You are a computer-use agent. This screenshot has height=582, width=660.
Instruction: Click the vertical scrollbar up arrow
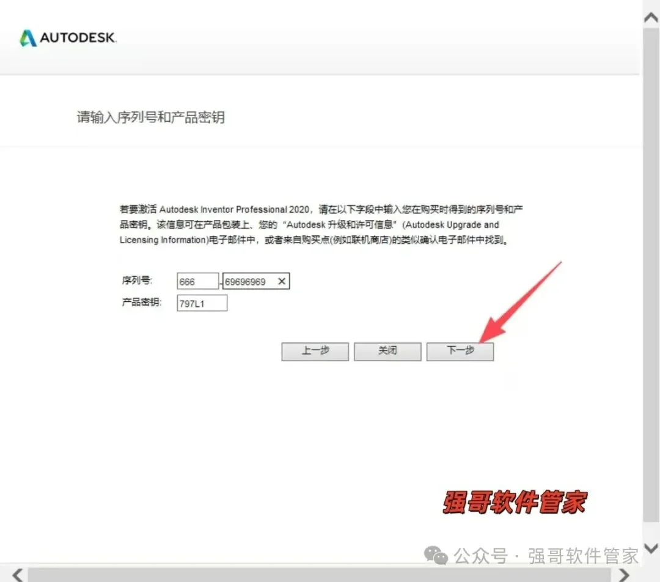pyautogui.click(x=651, y=17)
